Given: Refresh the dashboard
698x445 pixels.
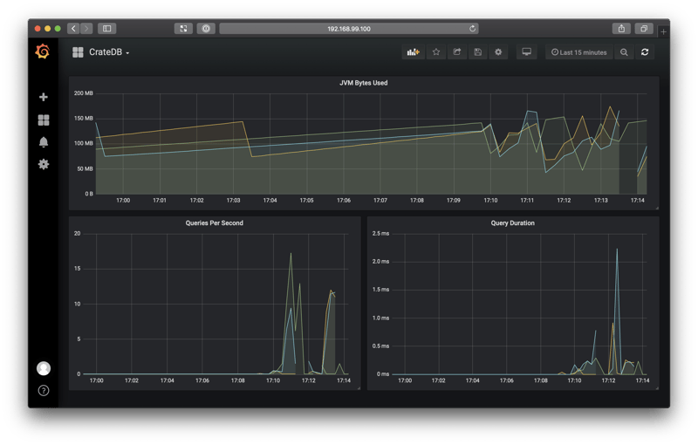Looking at the screenshot, I should (x=645, y=52).
